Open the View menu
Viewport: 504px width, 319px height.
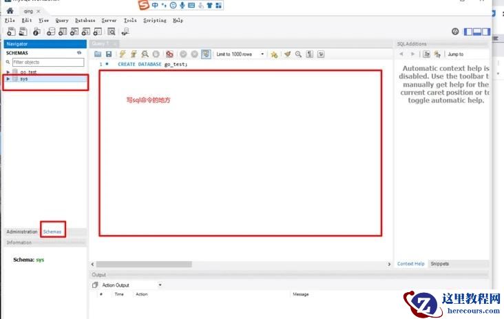(x=43, y=20)
